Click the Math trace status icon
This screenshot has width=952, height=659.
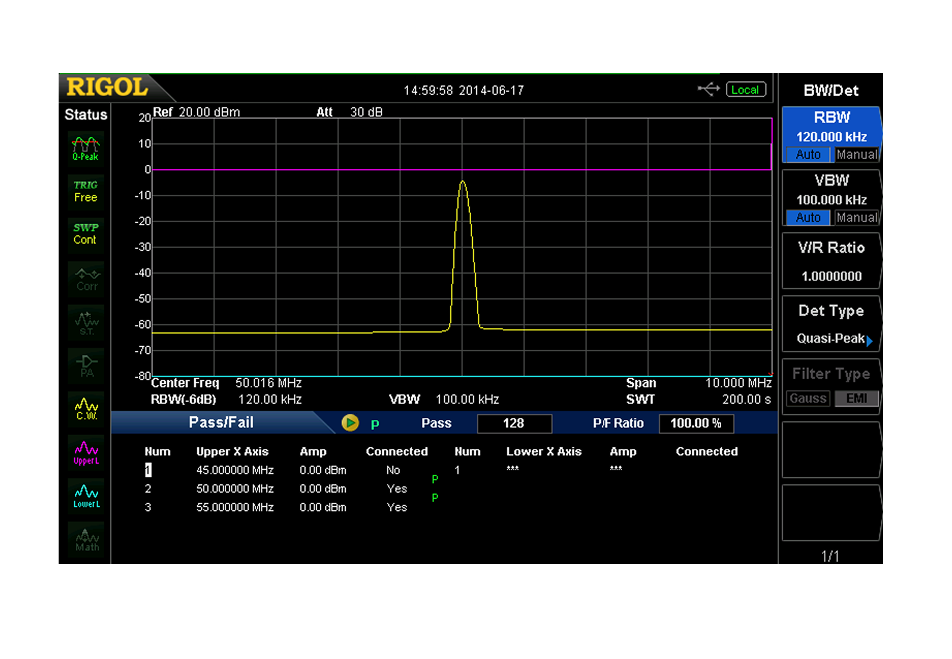(x=86, y=540)
